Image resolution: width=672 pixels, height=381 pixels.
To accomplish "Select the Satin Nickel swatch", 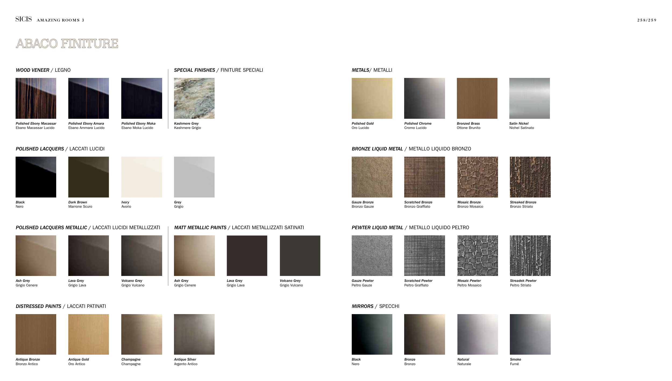I will pyautogui.click(x=529, y=98).
